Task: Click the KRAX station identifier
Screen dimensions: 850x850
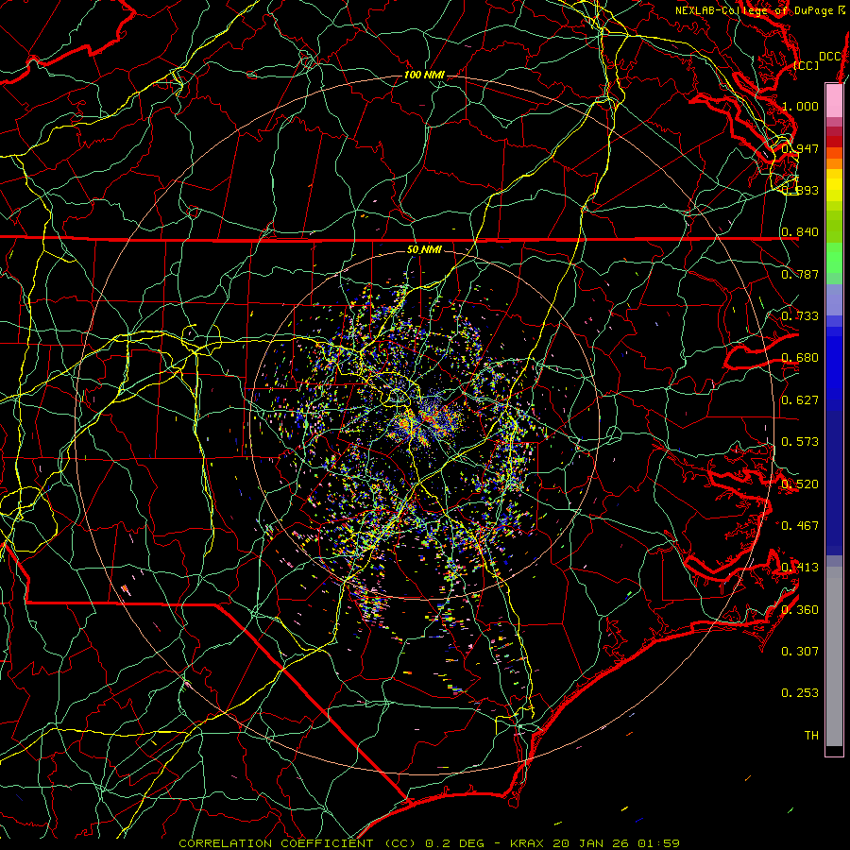Action: point(527,843)
